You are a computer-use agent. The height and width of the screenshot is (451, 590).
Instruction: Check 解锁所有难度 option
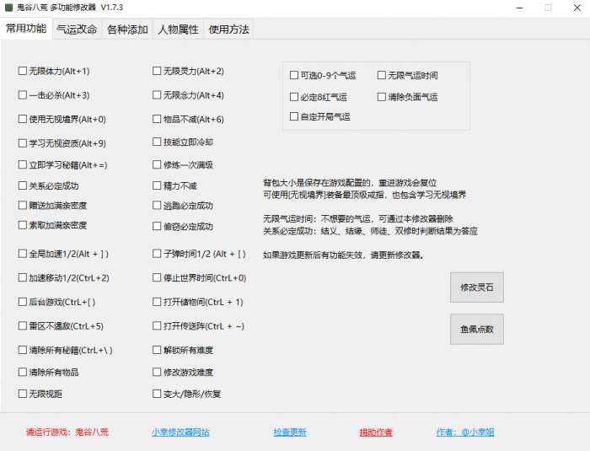coord(183,350)
